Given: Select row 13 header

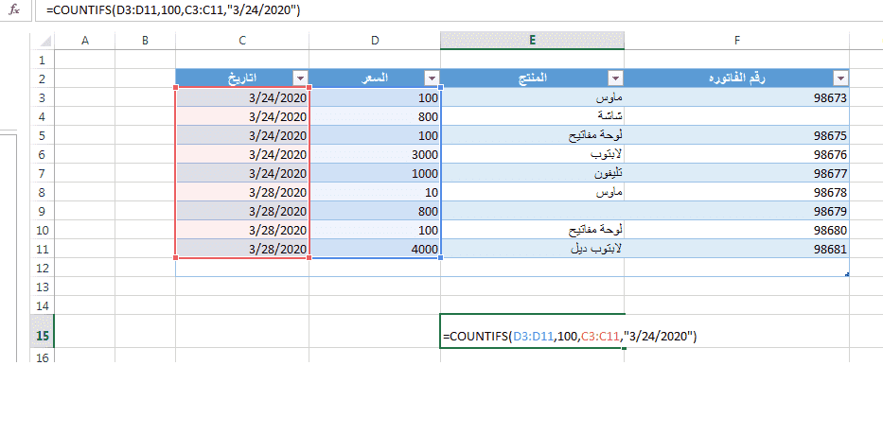Looking at the screenshot, I should tap(43, 287).
